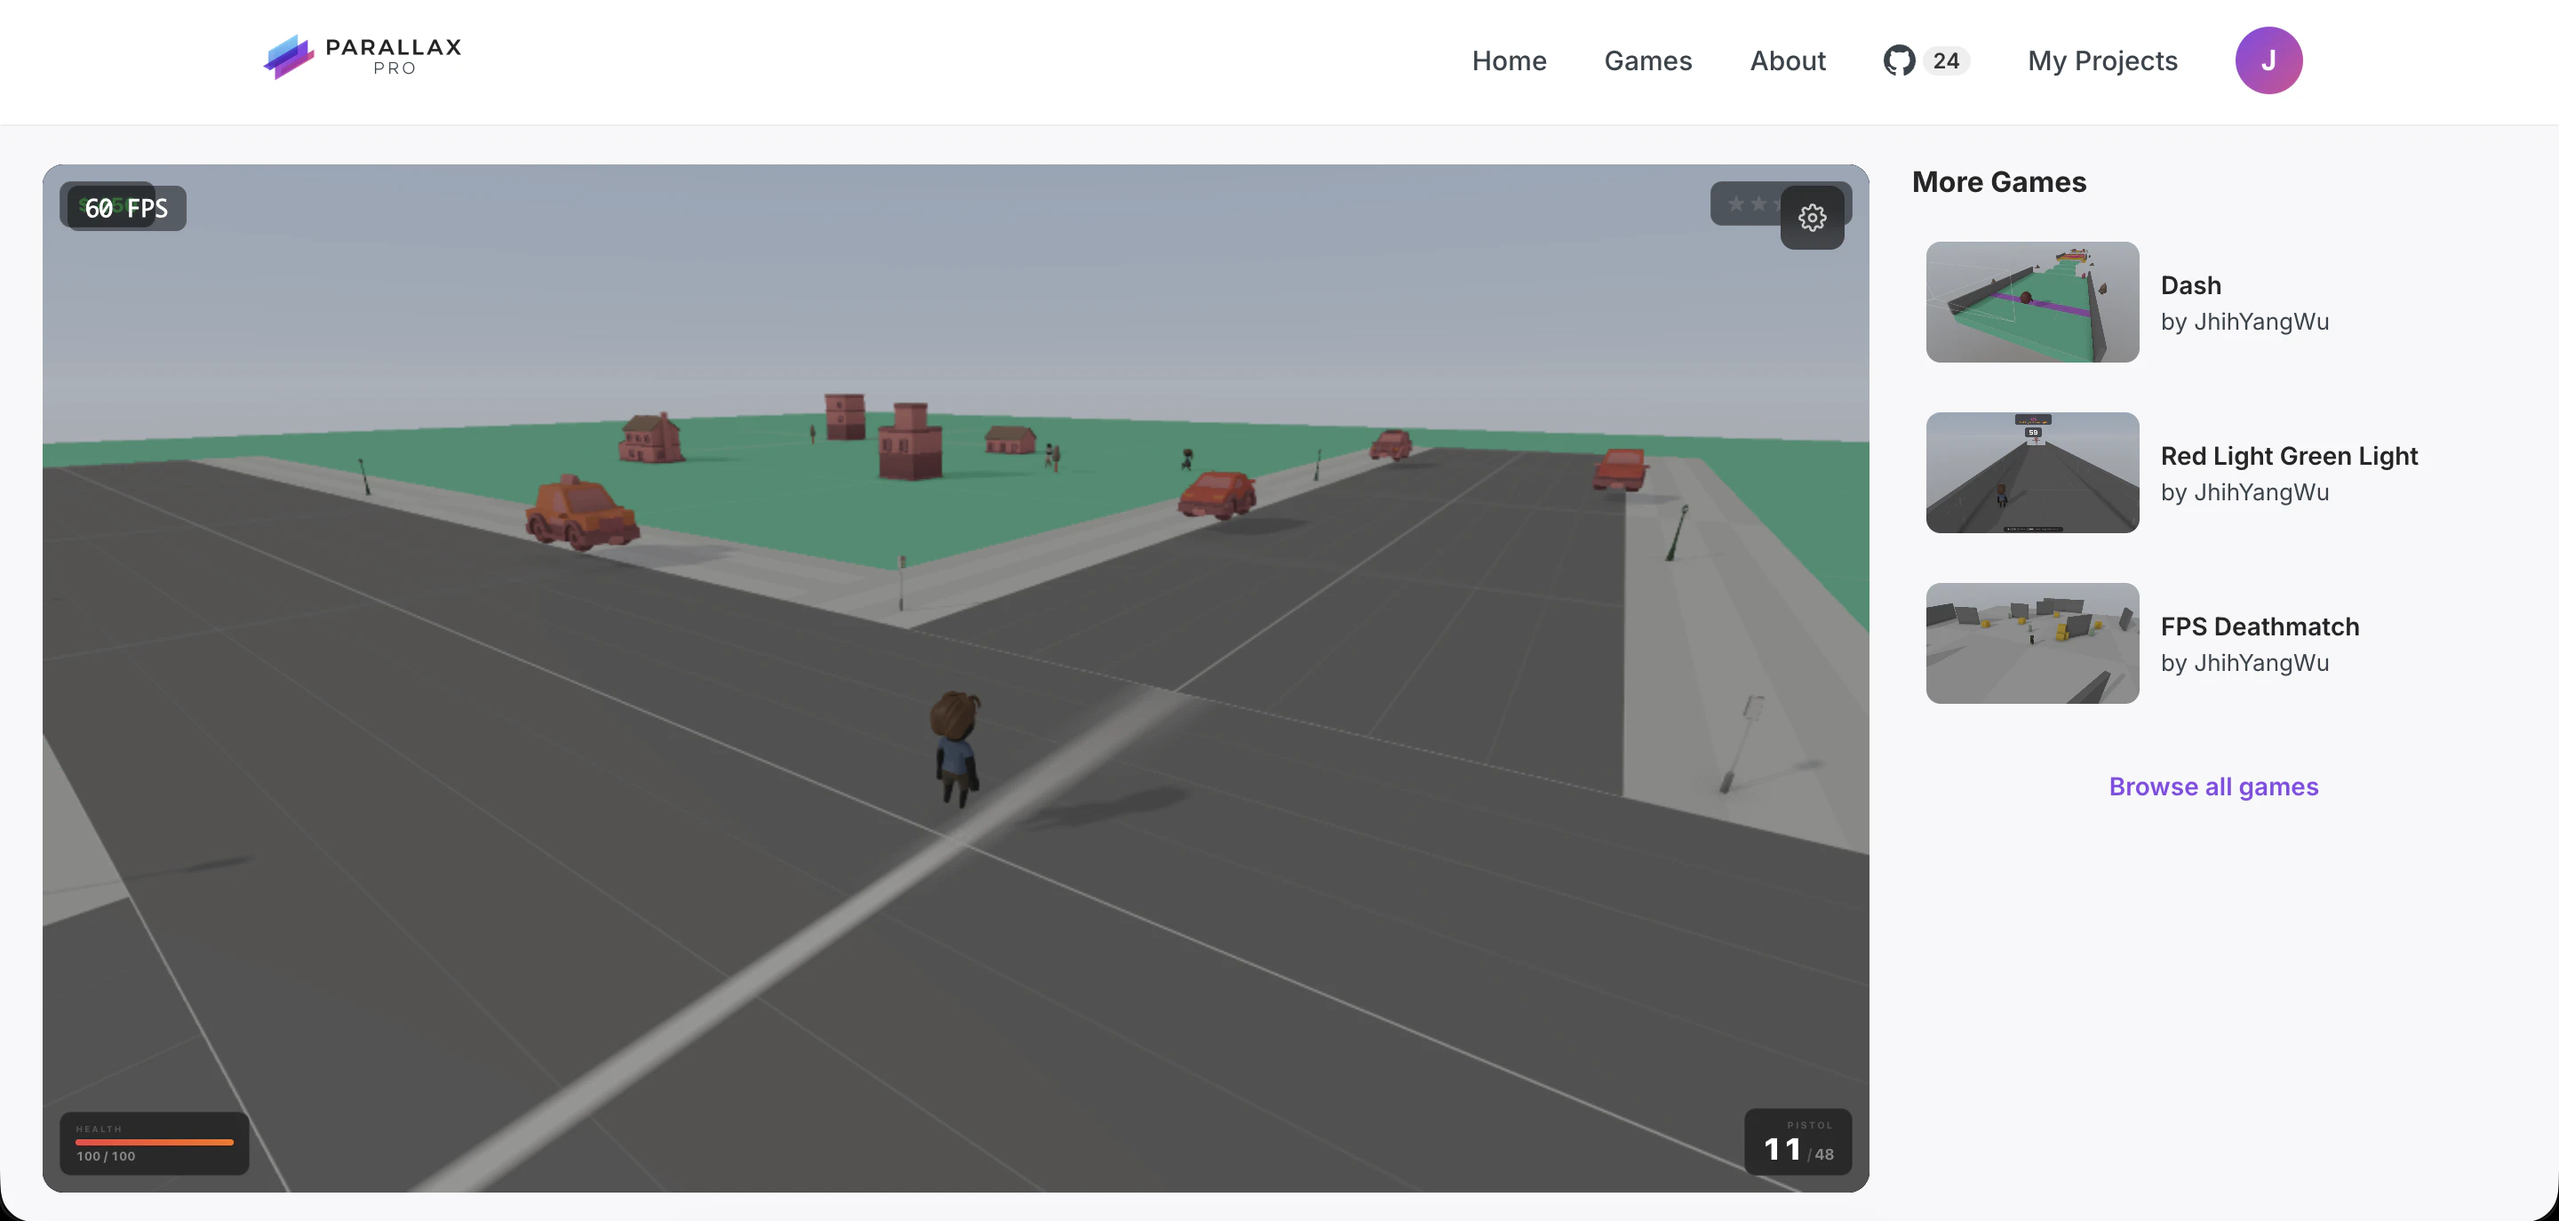
Task: Open the Red Light Green Light game thumbnail
Action: coord(2031,473)
